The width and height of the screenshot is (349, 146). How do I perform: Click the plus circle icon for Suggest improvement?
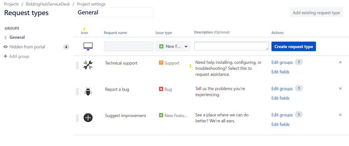(88, 117)
